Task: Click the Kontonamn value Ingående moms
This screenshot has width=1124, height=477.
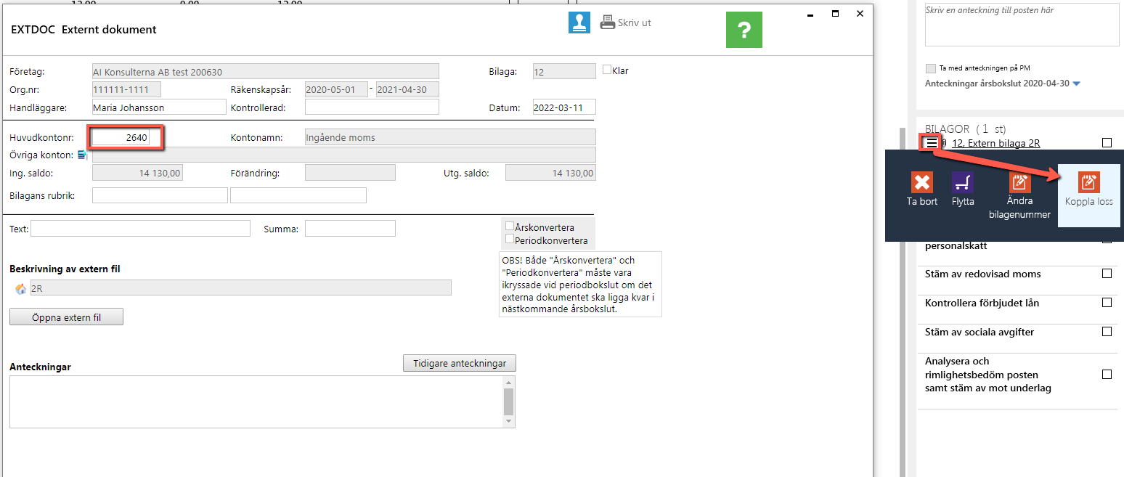Action: pyautogui.click(x=450, y=137)
